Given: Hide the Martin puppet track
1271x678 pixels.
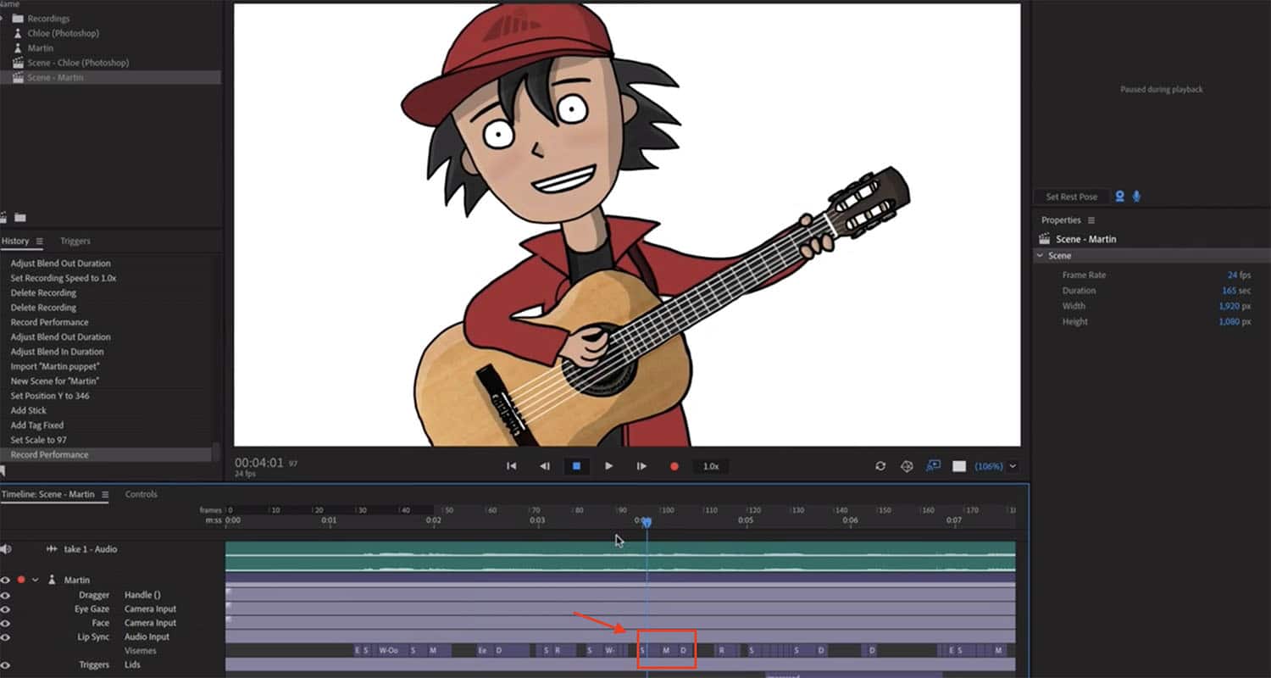Looking at the screenshot, I should pos(6,581).
